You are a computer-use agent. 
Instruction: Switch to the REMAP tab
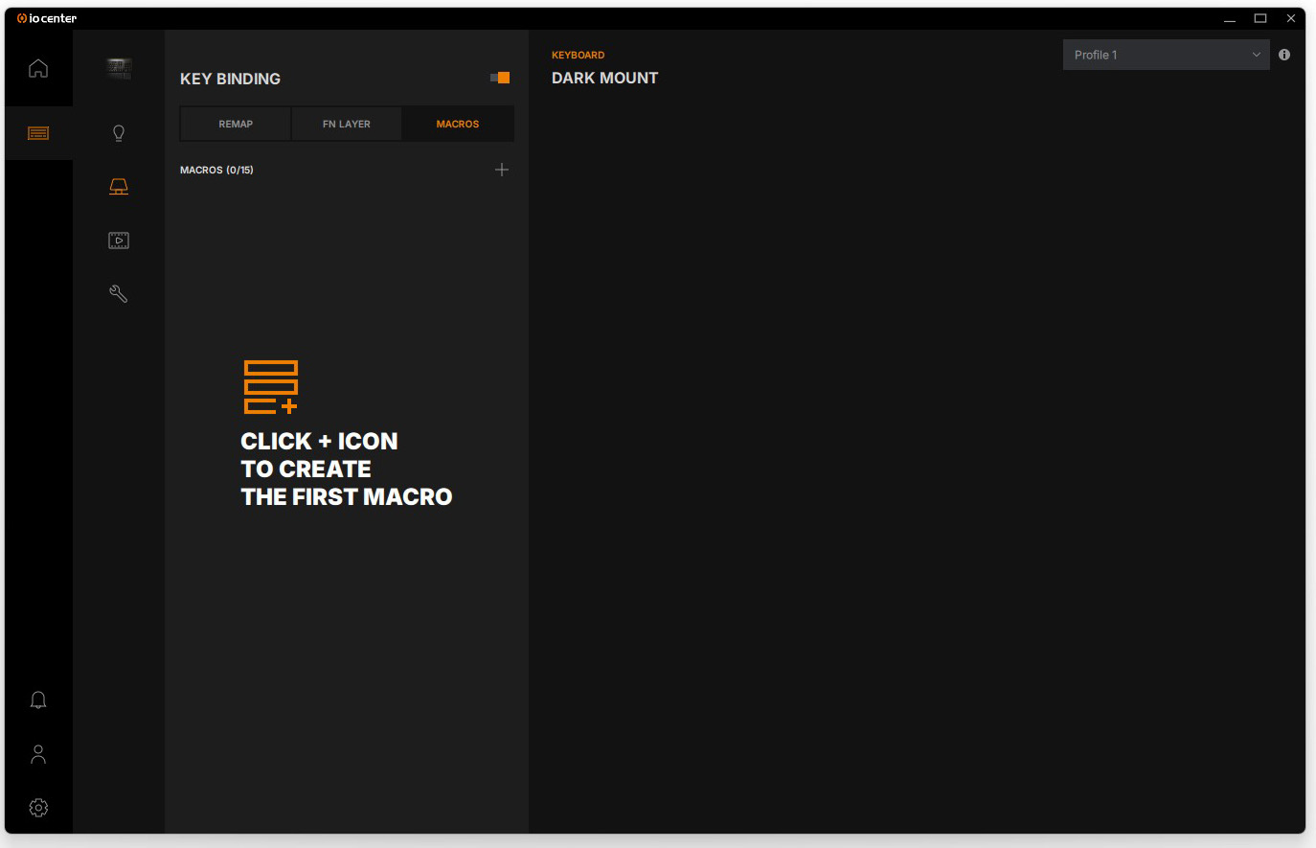[x=236, y=124]
